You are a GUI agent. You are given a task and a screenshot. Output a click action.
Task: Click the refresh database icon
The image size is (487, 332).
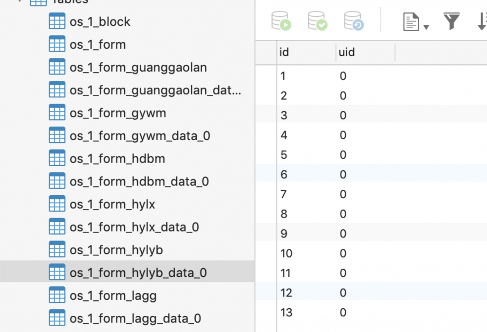(354, 21)
